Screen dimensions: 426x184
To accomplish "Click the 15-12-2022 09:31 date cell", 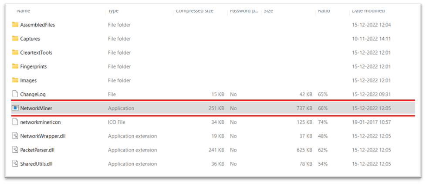I will point(372,95).
